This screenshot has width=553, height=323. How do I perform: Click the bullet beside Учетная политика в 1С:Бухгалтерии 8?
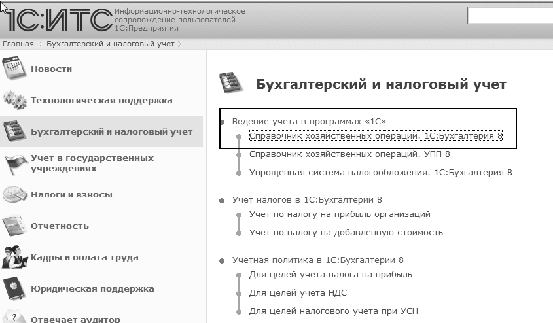click(222, 261)
